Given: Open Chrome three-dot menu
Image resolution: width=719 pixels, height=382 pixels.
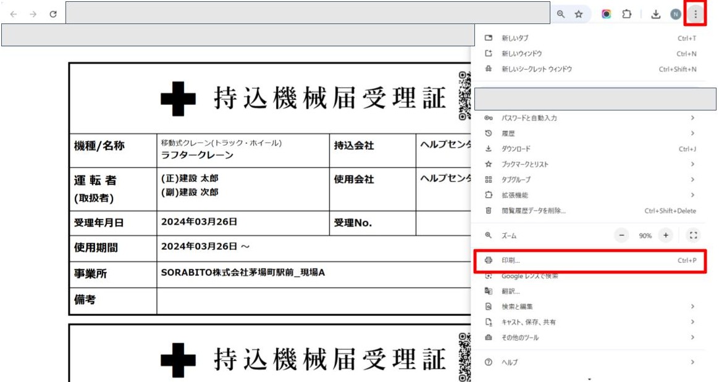Looking at the screenshot, I should [696, 14].
